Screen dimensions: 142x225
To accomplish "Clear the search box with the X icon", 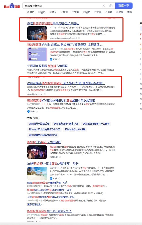I will (x=104, y=6).
